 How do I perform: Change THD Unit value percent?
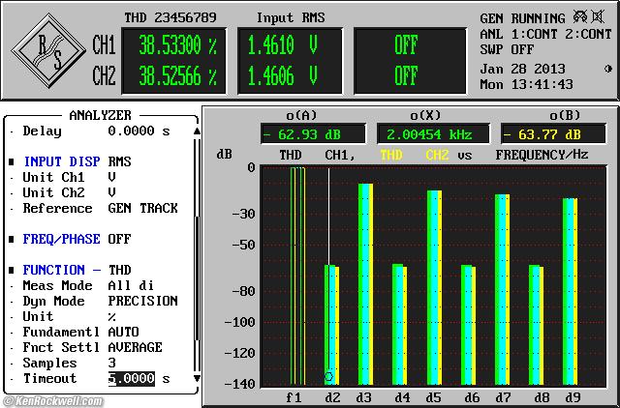click(112, 317)
